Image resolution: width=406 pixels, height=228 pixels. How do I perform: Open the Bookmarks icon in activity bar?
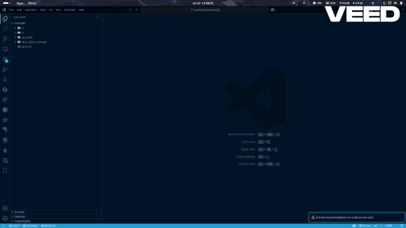point(5,170)
